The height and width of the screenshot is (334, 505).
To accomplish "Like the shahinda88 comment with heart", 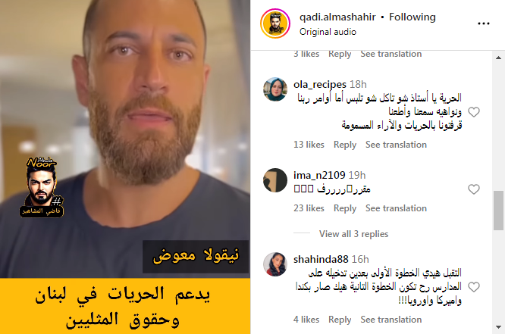I will pos(474,287).
